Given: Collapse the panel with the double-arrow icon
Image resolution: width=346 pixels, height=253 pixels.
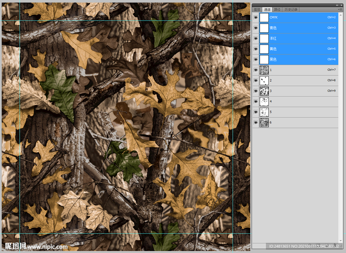Looking at the screenshot, I should point(337,5).
